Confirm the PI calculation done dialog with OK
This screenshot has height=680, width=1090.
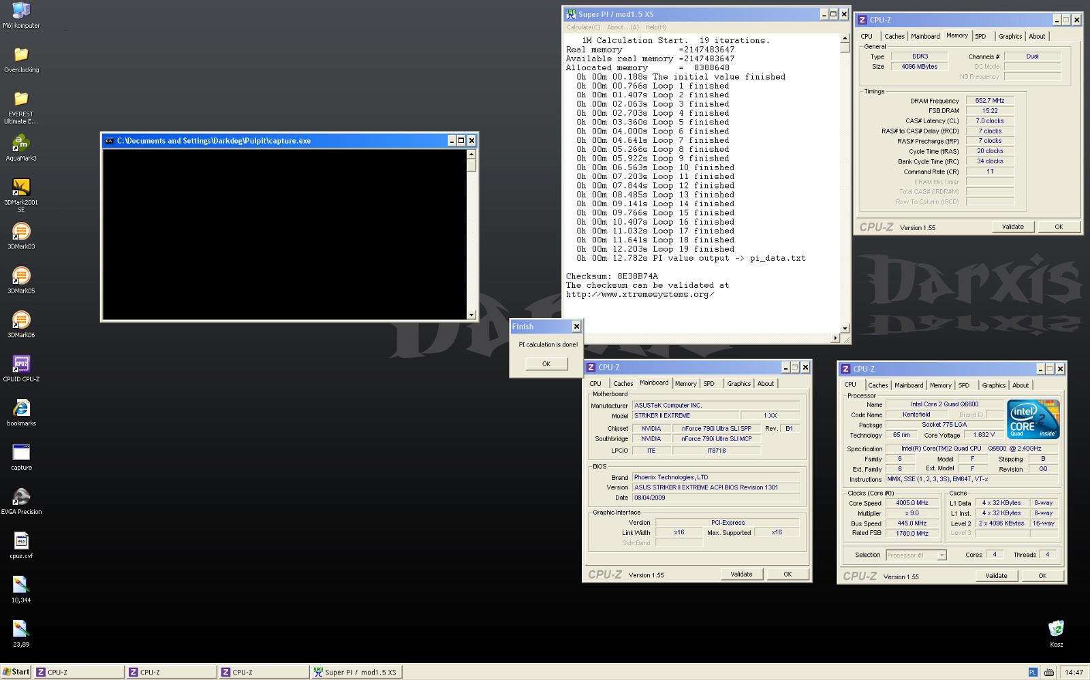pos(546,363)
